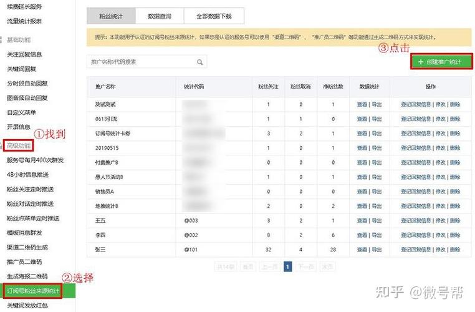The height and width of the screenshot is (312, 475).
Task: Click 删除 in the 0613引流 row
Action: 455,119
